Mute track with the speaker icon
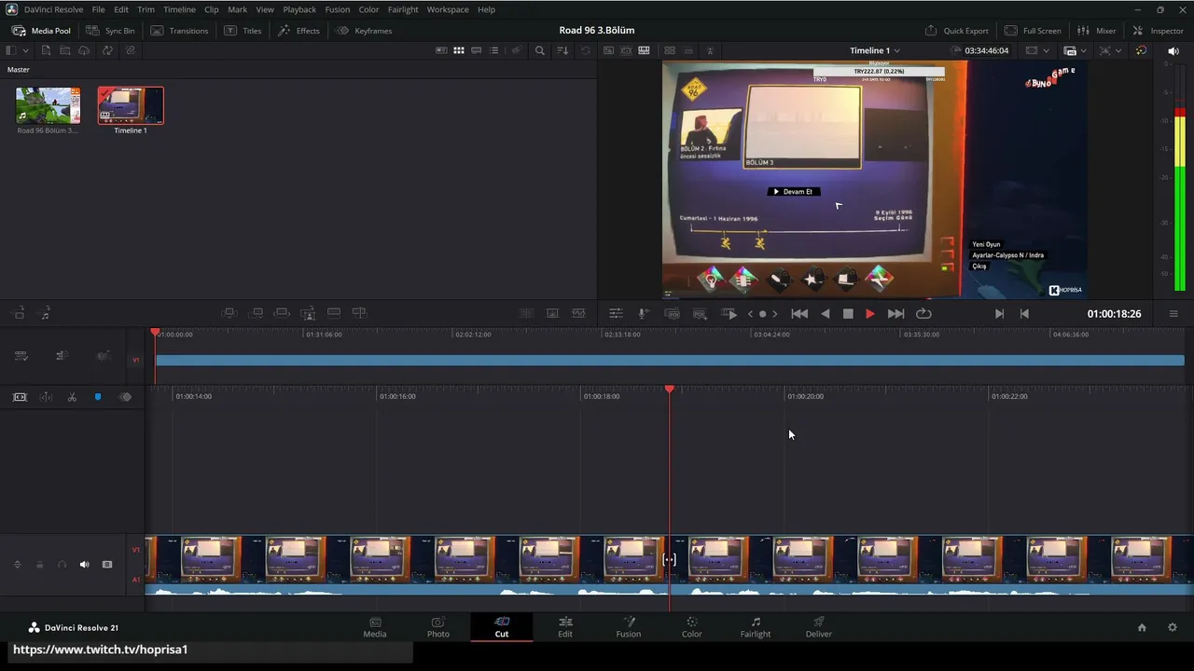Viewport: 1194px width, 671px height. pos(84,565)
